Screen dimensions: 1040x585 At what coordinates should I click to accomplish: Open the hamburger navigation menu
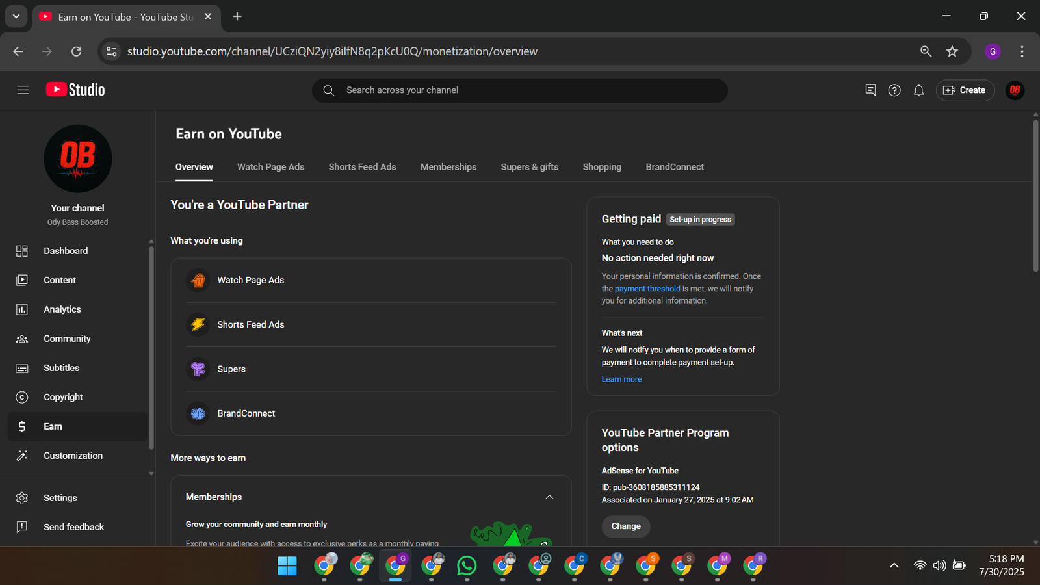coord(23,90)
